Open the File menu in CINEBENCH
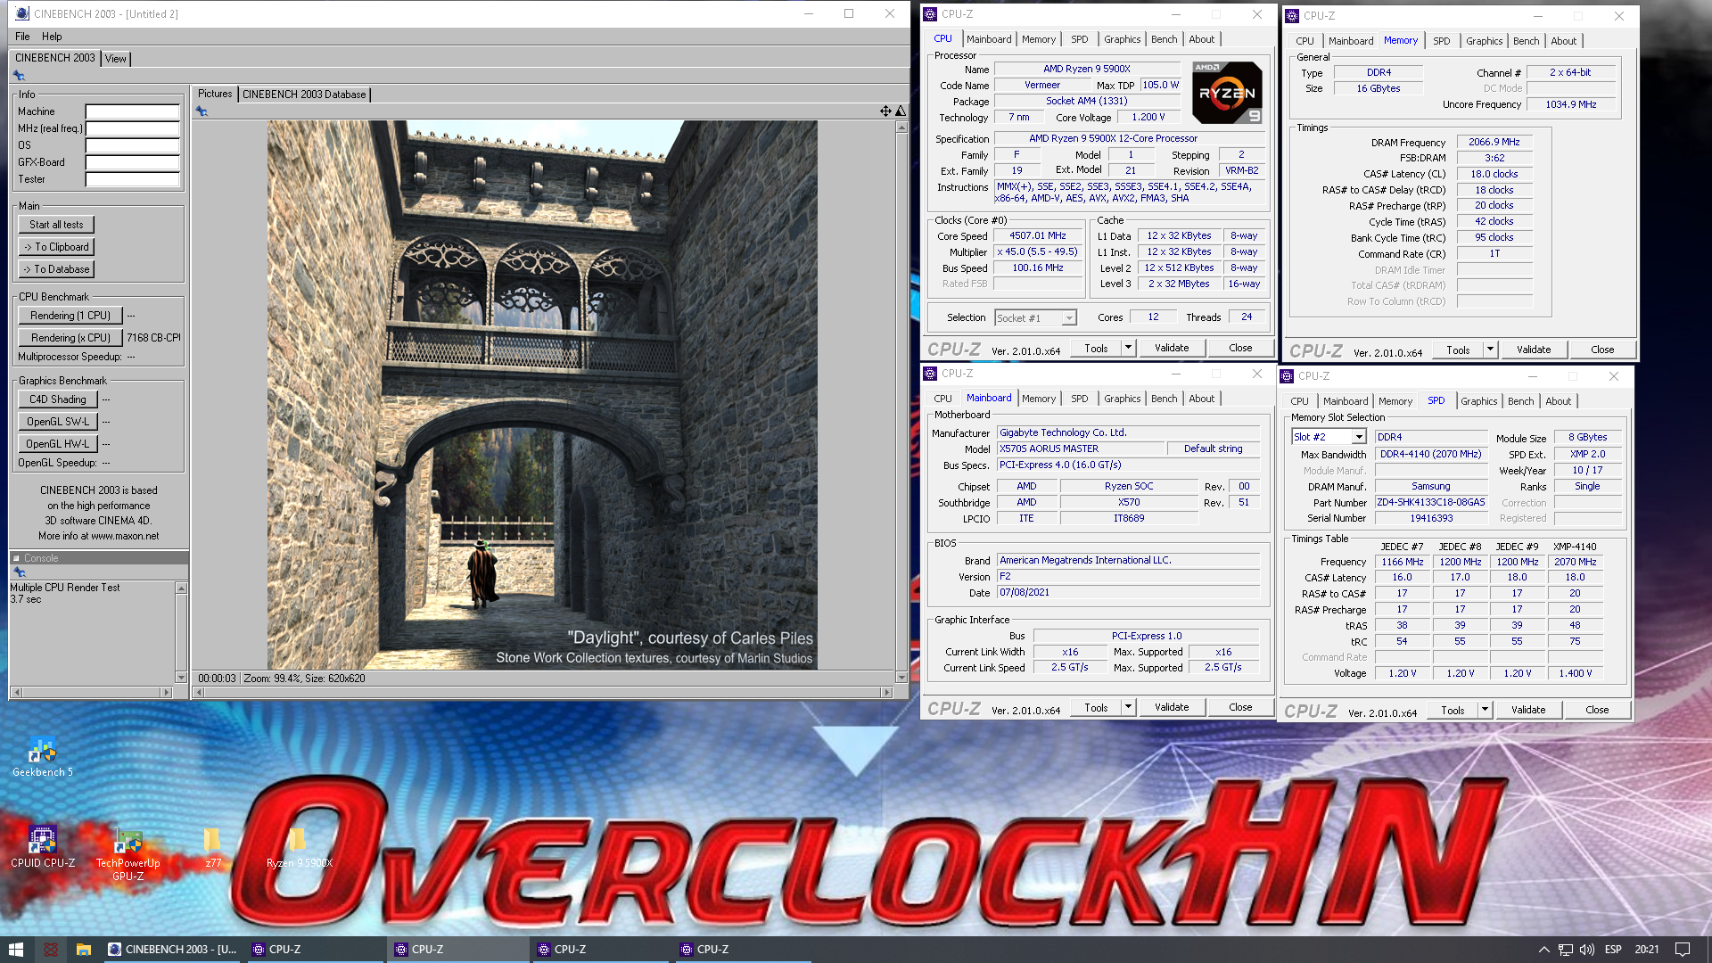The image size is (1712, 963). 22,37
